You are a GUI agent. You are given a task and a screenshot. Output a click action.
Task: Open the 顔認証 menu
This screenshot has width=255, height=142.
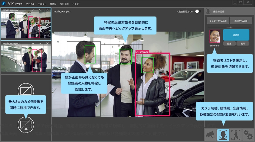[x=54, y=4]
